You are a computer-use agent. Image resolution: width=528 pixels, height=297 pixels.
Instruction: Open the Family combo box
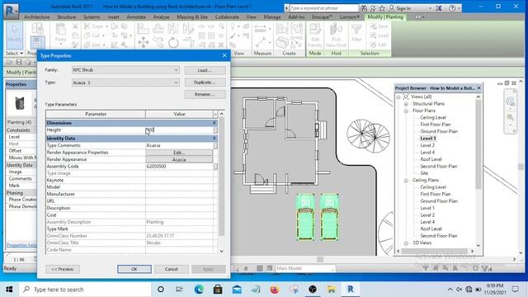click(125, 70)
